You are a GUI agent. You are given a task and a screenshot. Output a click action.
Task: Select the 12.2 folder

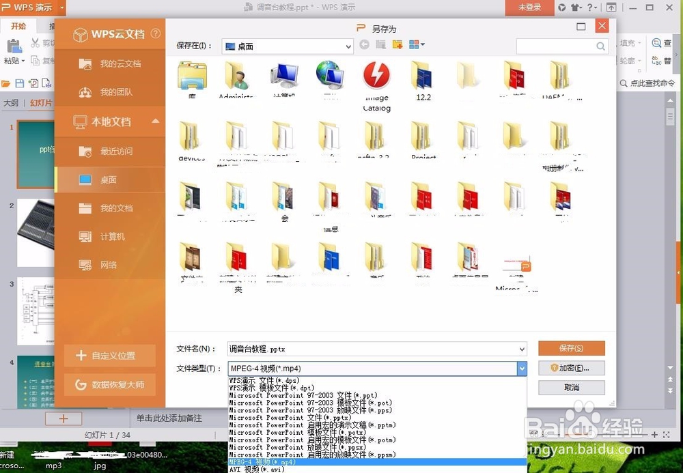(423, 81)
